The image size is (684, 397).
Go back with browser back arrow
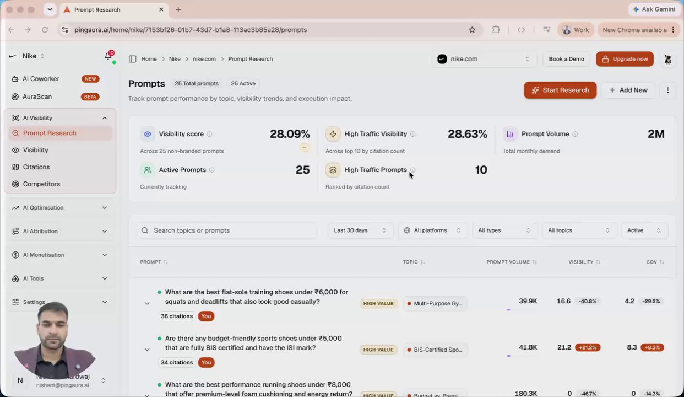point(11,30)
